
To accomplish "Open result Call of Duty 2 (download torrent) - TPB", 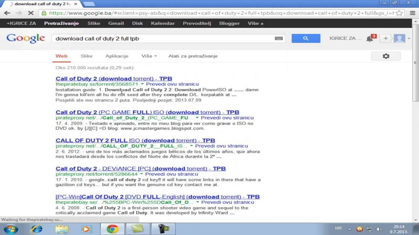I will (114, 79).
